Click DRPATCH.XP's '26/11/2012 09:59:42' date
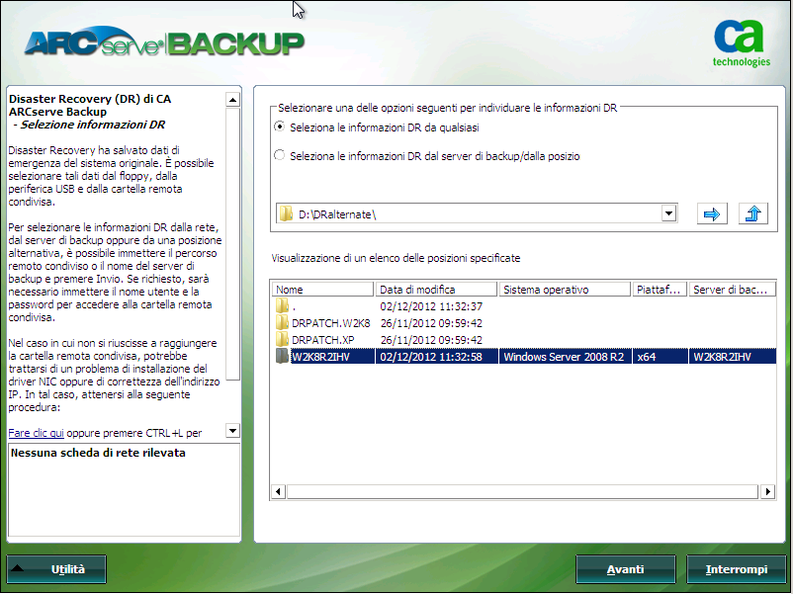This screenshot has height=594, width=793. [x=431, y=340]
